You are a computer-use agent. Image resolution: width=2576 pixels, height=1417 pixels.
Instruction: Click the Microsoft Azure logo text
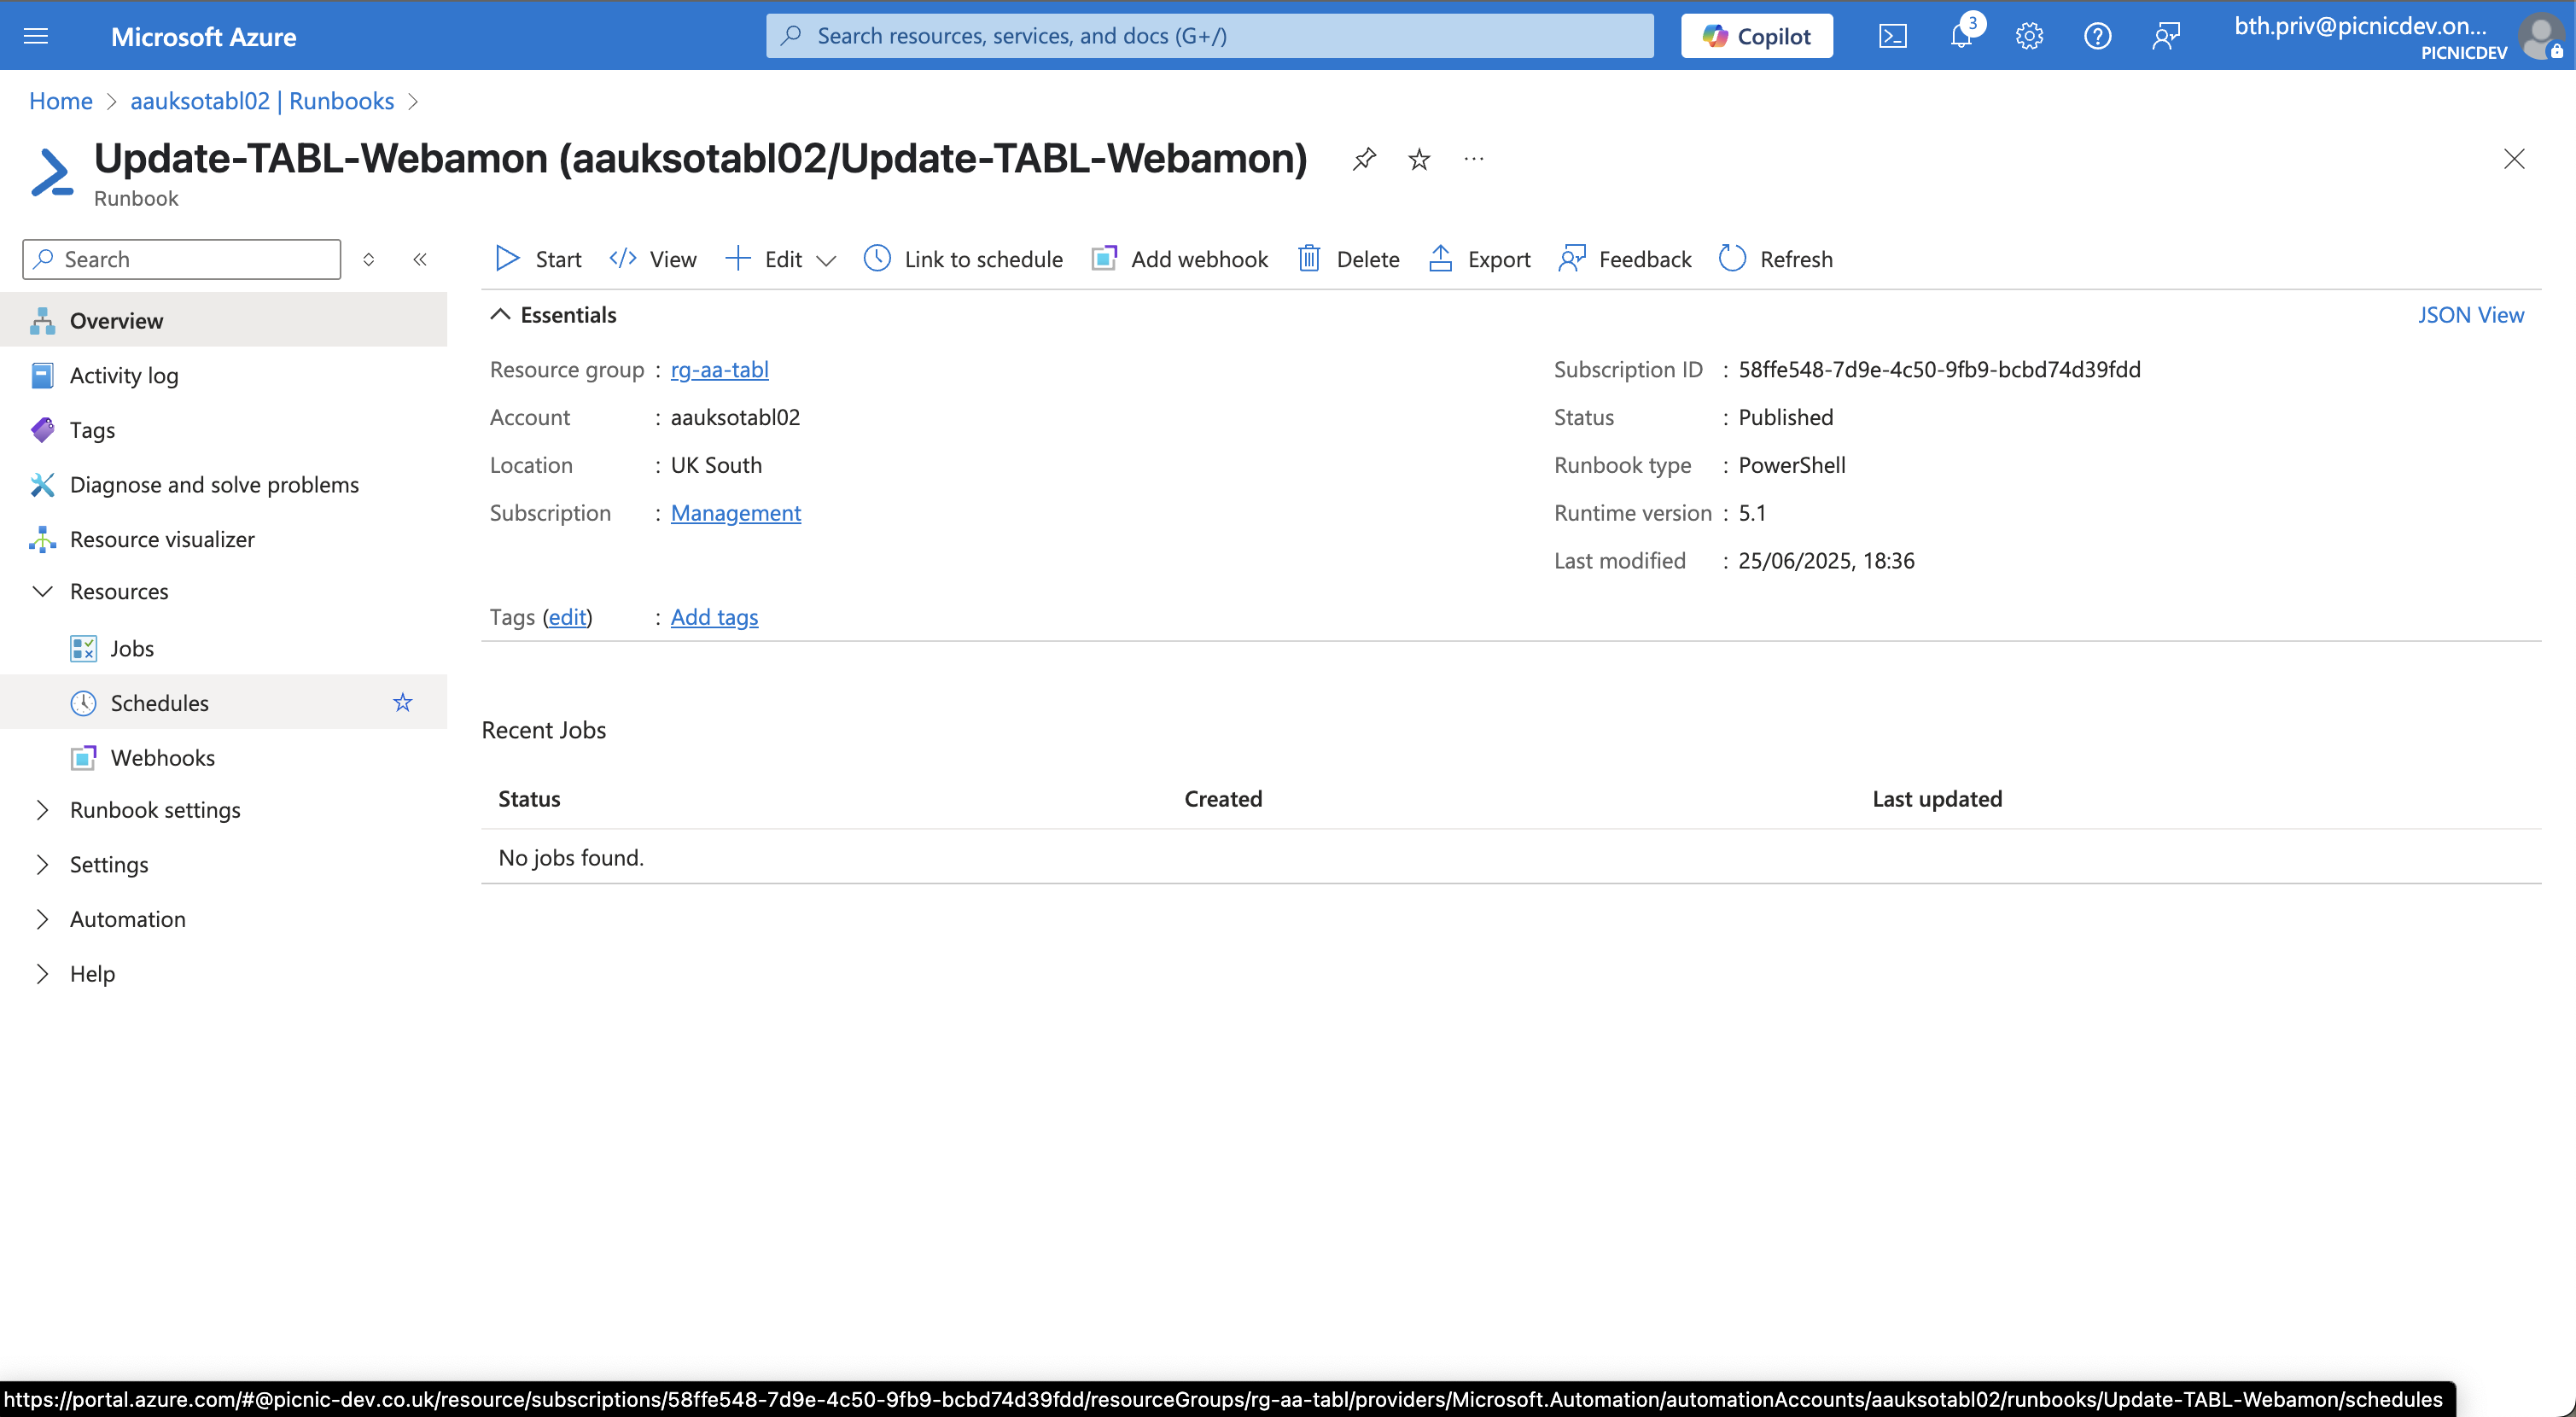(x=204, y=36)
